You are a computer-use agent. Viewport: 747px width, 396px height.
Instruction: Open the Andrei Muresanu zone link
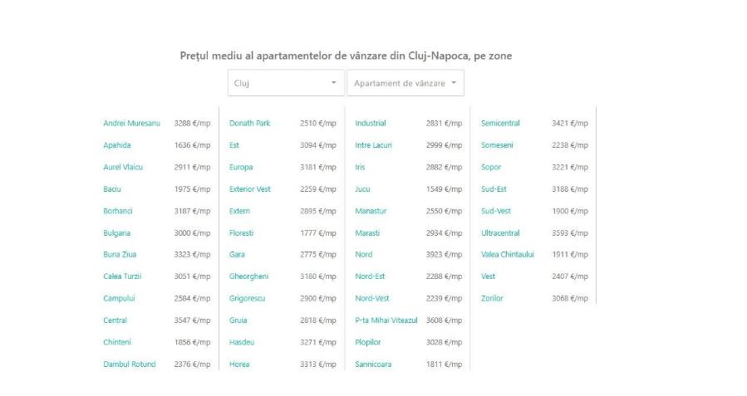pyautogui.click(x=131, y=124)
